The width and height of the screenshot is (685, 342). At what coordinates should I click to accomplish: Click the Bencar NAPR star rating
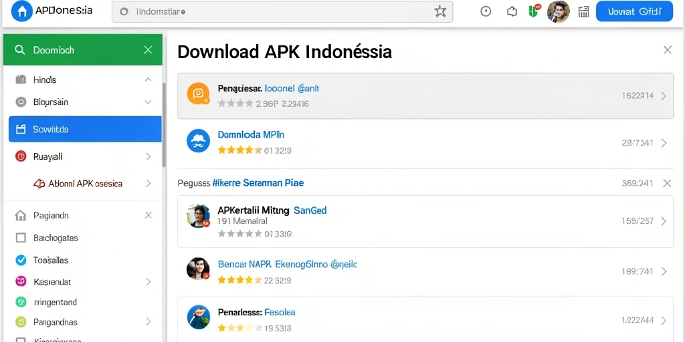(x=239, y=280)
